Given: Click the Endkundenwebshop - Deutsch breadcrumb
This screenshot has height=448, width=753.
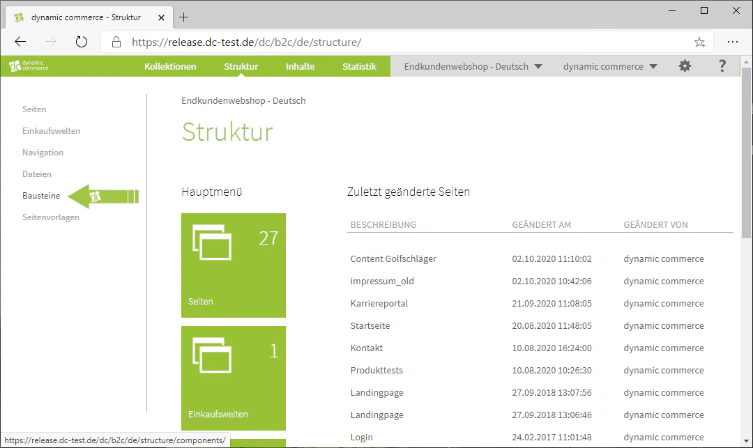Looking at the screenshot, I should click(243, 101).
